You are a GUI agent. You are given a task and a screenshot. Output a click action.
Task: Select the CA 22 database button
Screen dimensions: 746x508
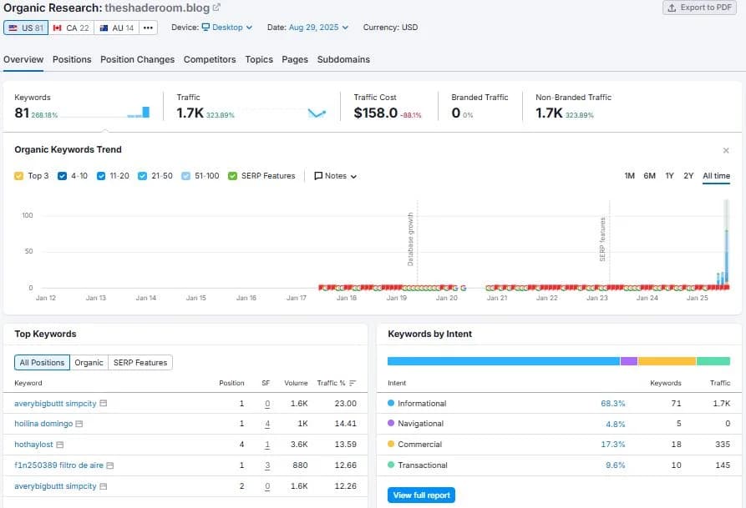[71, 28]
